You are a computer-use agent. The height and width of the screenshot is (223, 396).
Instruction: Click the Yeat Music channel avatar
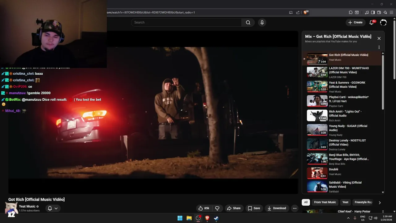click(x=11, y=208)
